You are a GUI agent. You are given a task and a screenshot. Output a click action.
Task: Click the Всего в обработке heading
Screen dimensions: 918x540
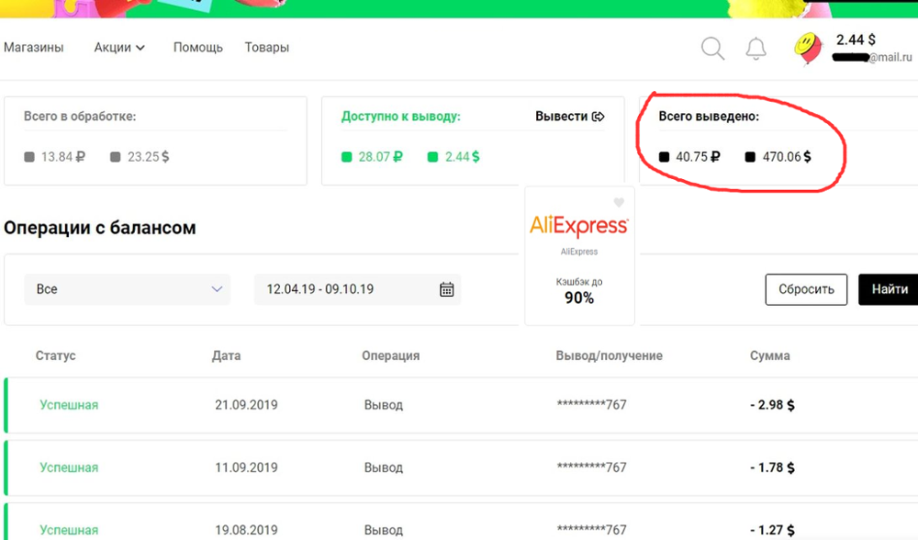(x=80, y=117)
